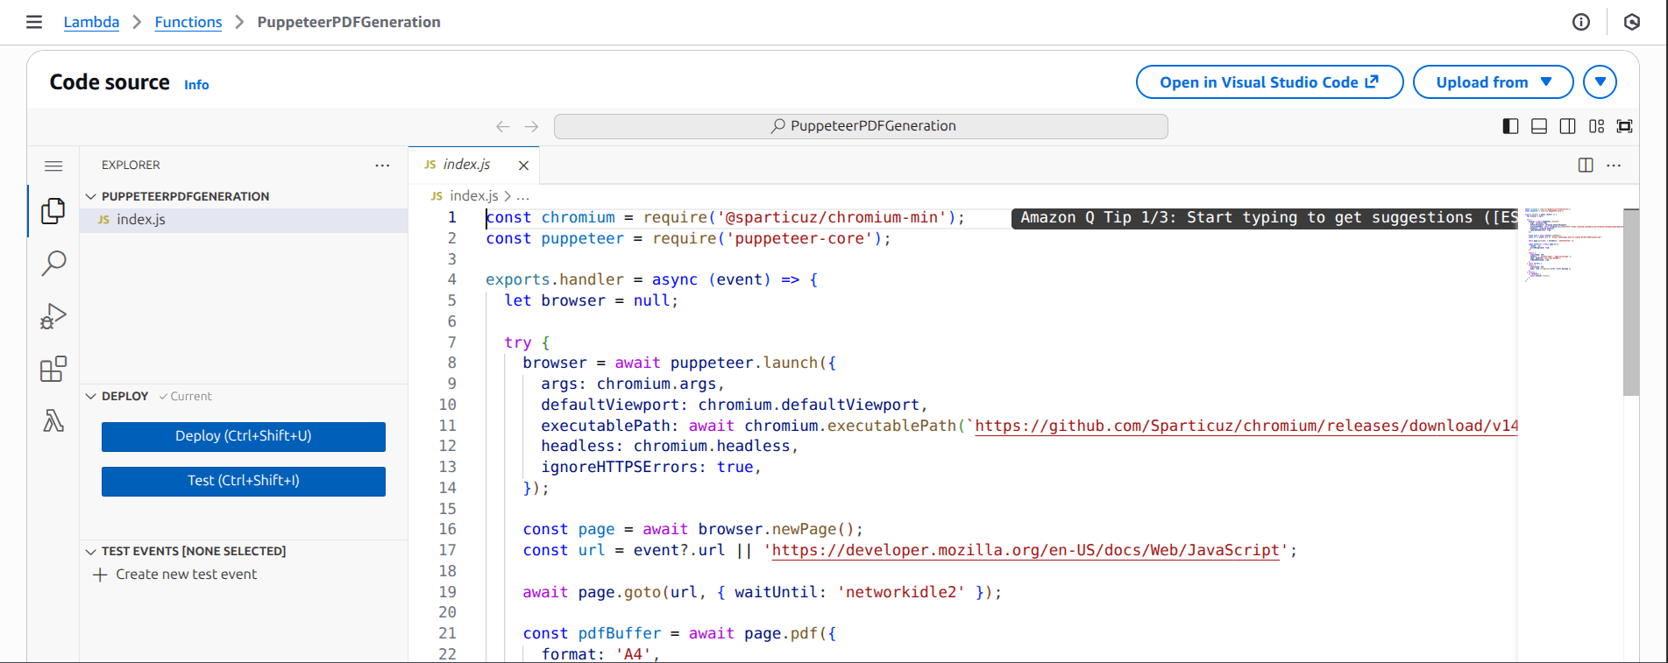This screenshot has width=1668, height=663.
Task: Open the AWS console navigation hamburger menu
Action: (x=34, y=22)
